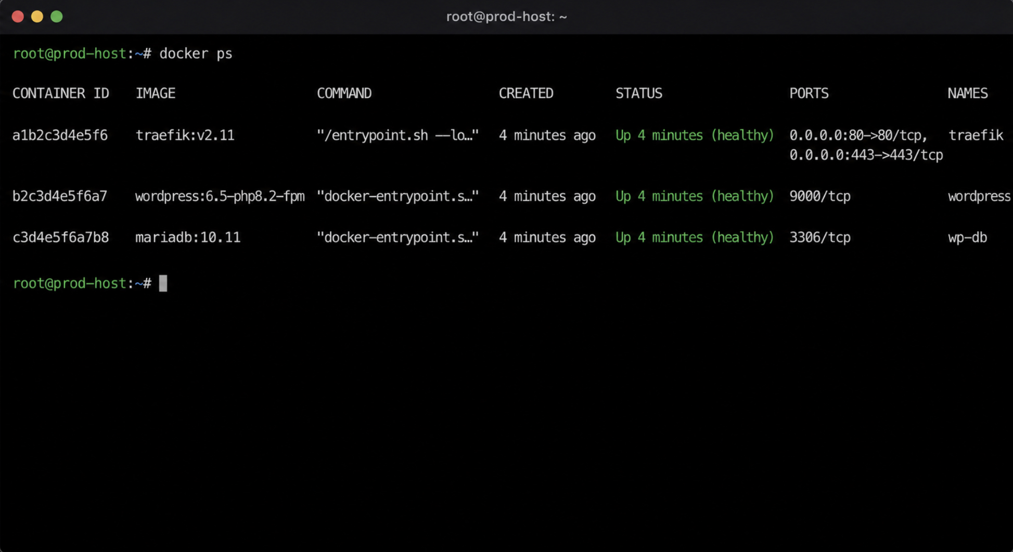Select container ID b2c3d4e5f6a7
This screenshot has height=552, width=1013.
coord(60,196)
